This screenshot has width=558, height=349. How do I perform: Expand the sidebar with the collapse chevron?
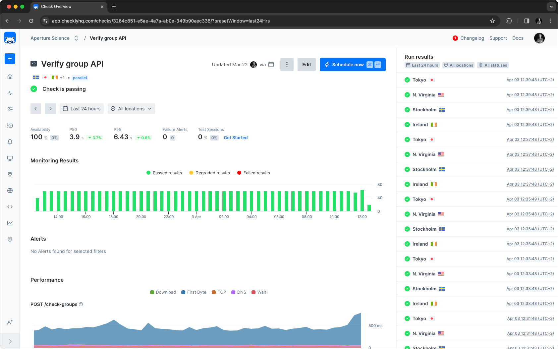pos(10,341)
